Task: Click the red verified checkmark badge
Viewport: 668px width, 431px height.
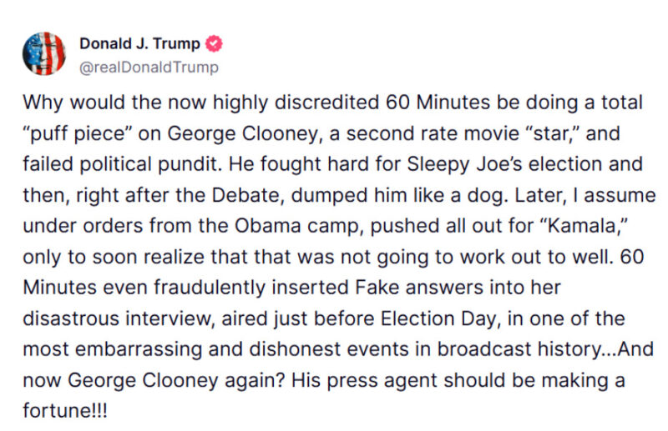Action: click(x=214, y=44)
